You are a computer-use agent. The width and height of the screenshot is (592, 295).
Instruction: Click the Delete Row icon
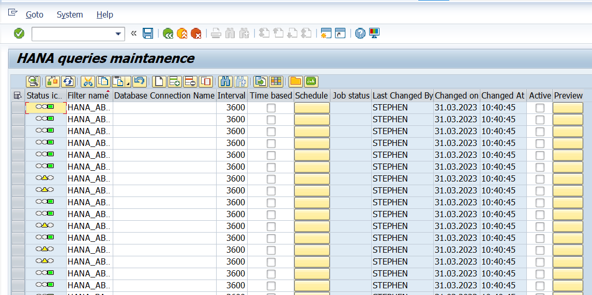pyautogui.click(x=190, y=81)
